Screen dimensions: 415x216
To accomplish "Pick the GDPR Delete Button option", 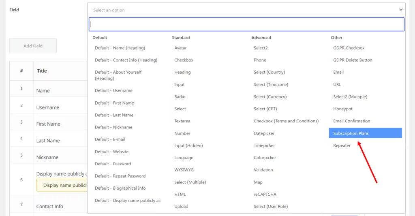I will pyautogui.click(x=353, y=60).
